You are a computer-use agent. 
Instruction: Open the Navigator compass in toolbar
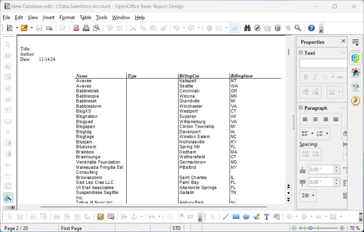257,28
